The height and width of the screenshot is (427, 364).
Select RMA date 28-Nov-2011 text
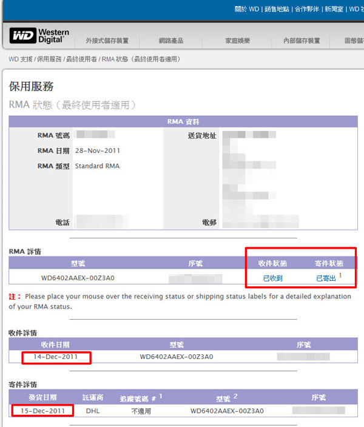point(98,150)
